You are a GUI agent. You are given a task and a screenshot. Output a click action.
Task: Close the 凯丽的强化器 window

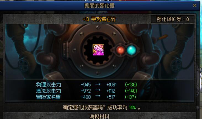click(x=195, y=6)
